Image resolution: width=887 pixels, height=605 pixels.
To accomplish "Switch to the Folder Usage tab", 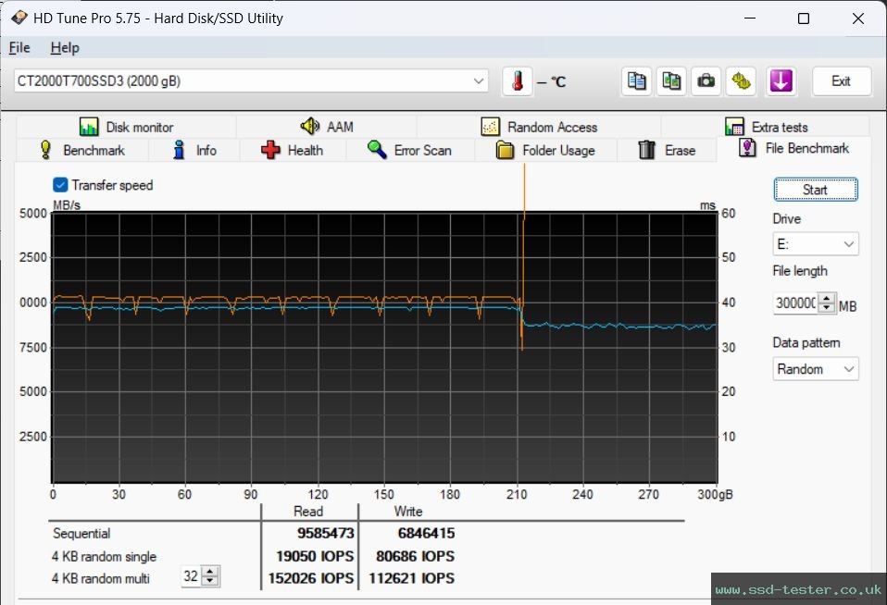I will tap(546, 151).
